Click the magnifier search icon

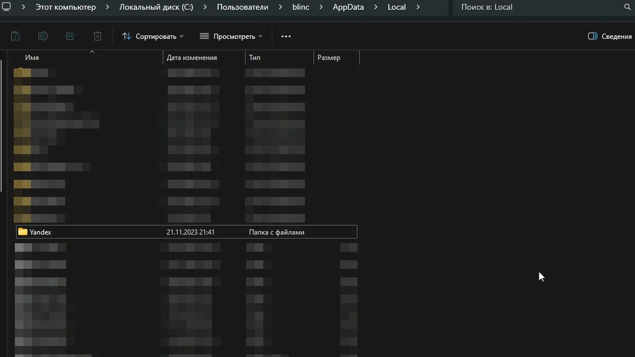tap(628, 7)
